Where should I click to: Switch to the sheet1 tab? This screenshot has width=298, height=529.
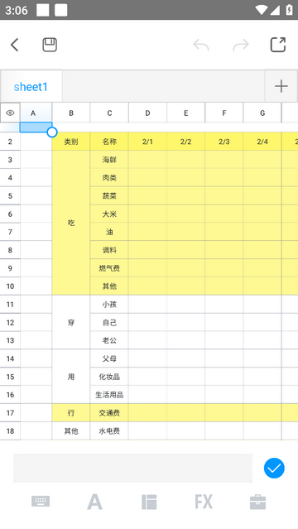pyautogui.click(x=31, y=87)
